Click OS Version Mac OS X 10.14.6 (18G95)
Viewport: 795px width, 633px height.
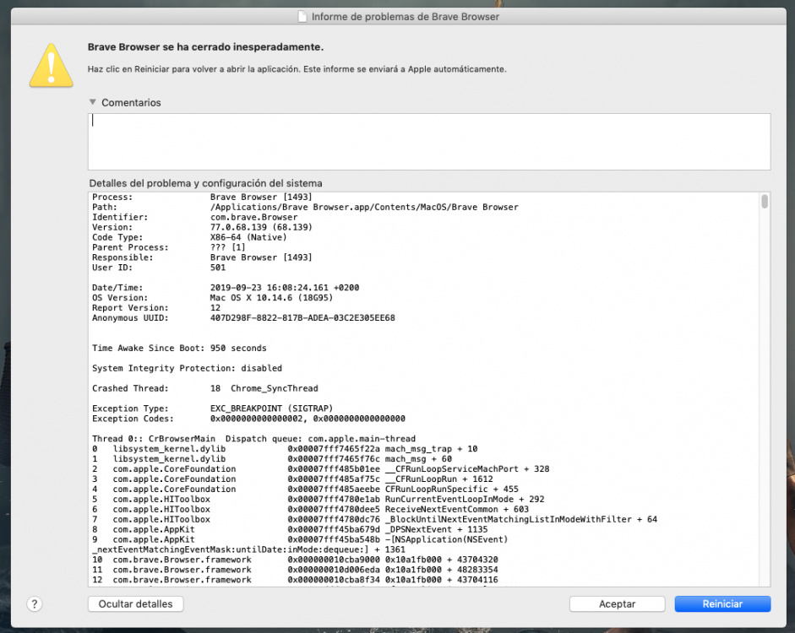[271, 298]
